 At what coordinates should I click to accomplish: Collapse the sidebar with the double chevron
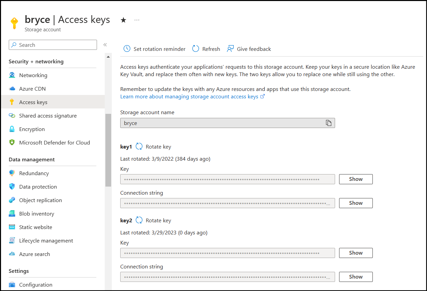pos(105,45)
